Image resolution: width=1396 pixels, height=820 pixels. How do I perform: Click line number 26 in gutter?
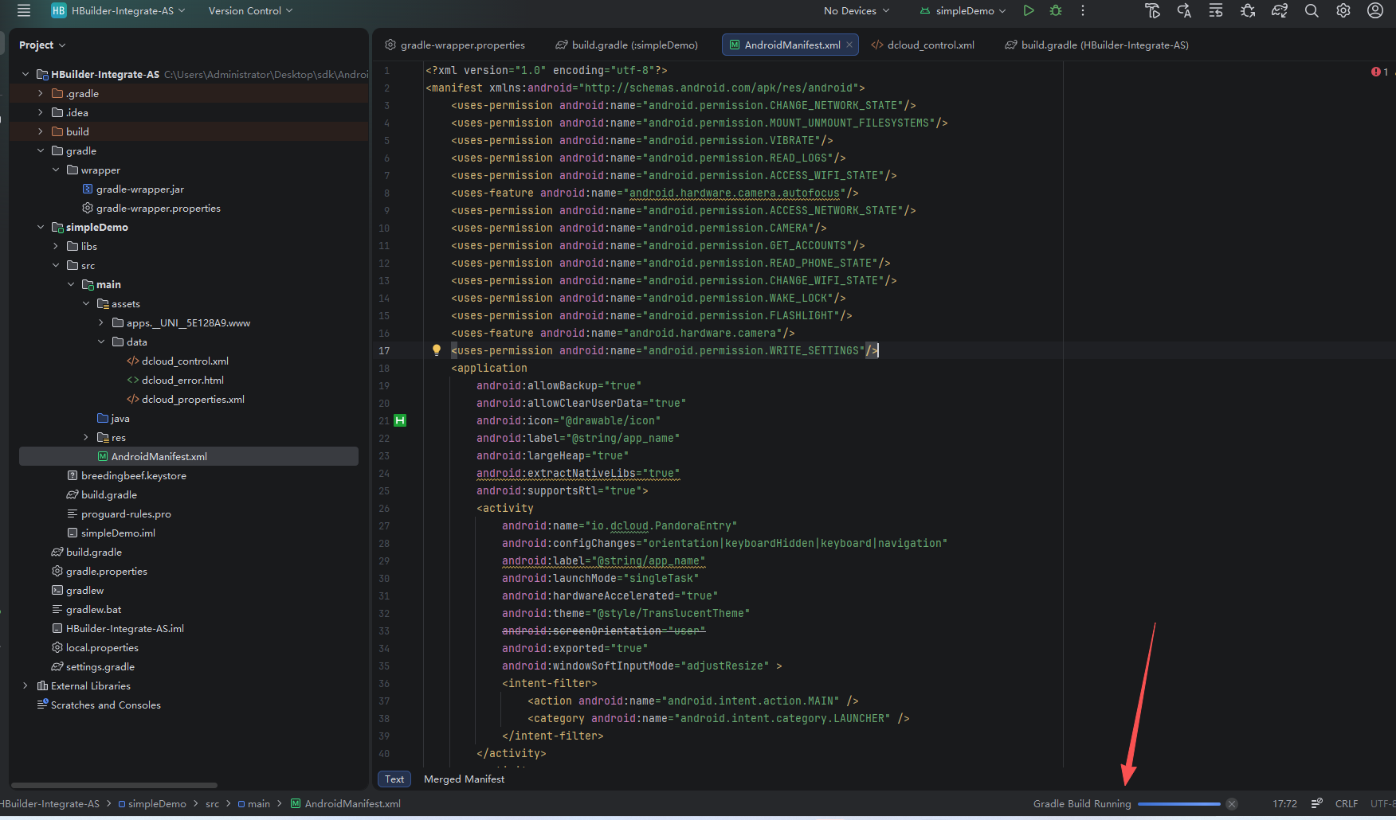(384, 508)
